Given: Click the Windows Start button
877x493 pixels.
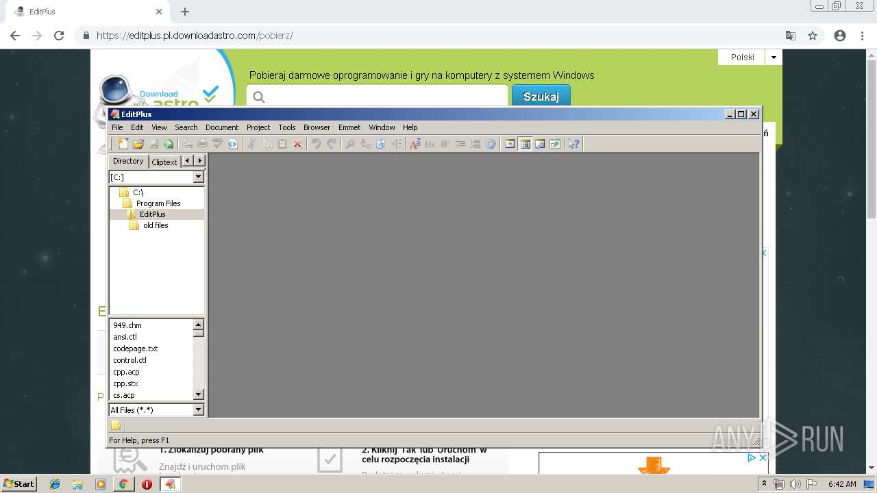Looking at the screenshot, I should click(x=18, y=483).
